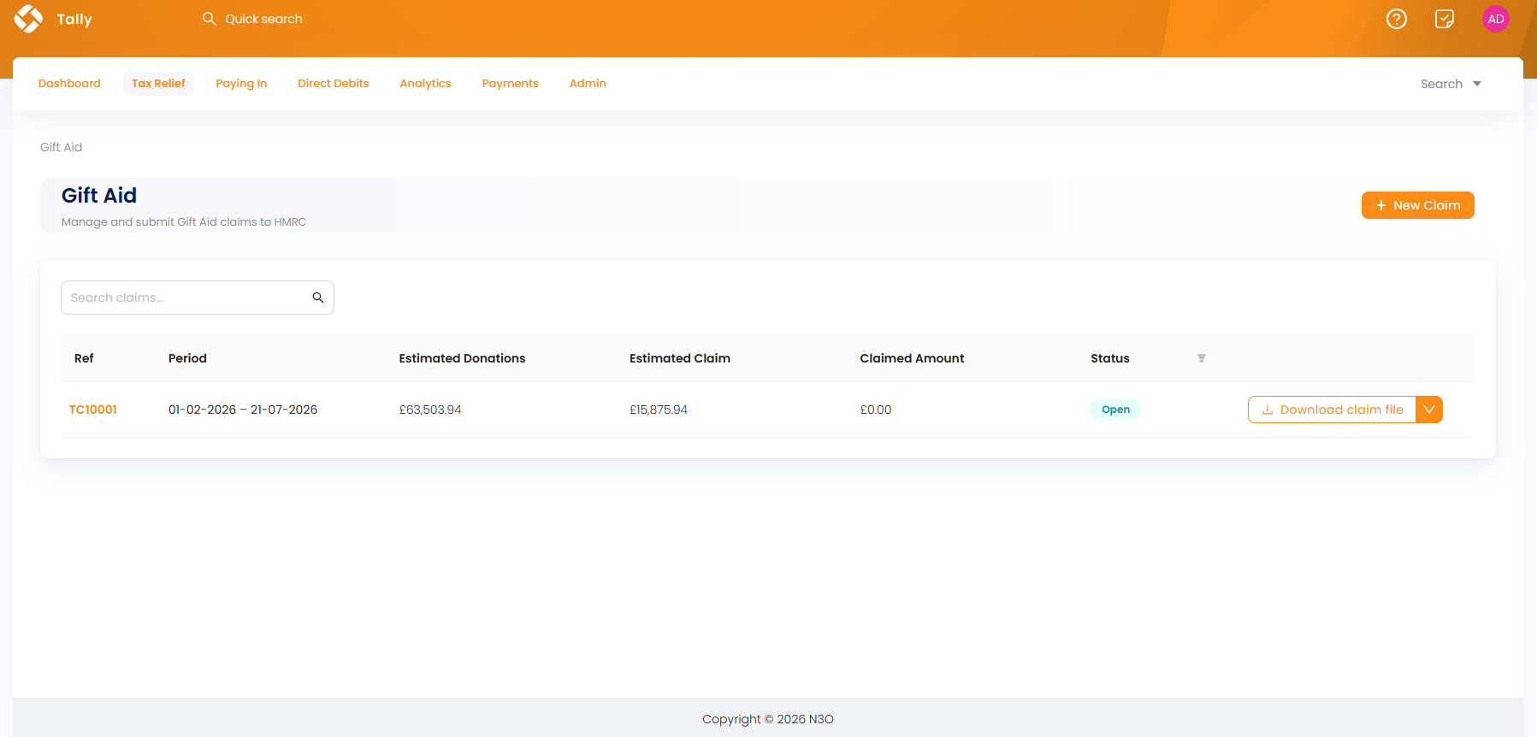The width and height of the screenshot is (1537, 737).
Task: Select the £15,875.94 estimated claim value
Action: pos(659,410)
